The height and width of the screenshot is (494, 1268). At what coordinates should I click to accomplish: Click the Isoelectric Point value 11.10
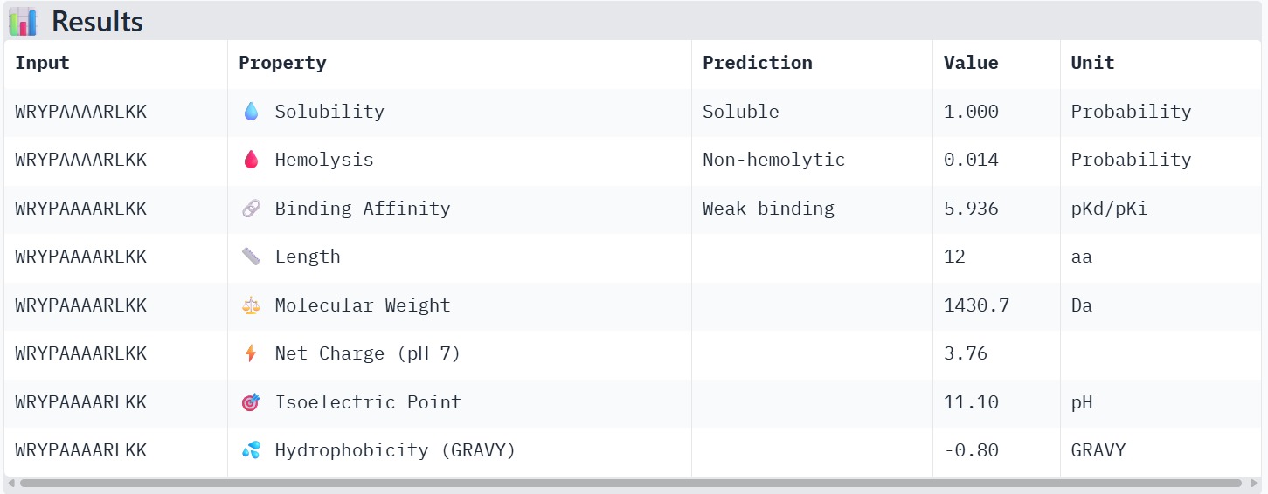pyautogui.click(x=970, y=402)
